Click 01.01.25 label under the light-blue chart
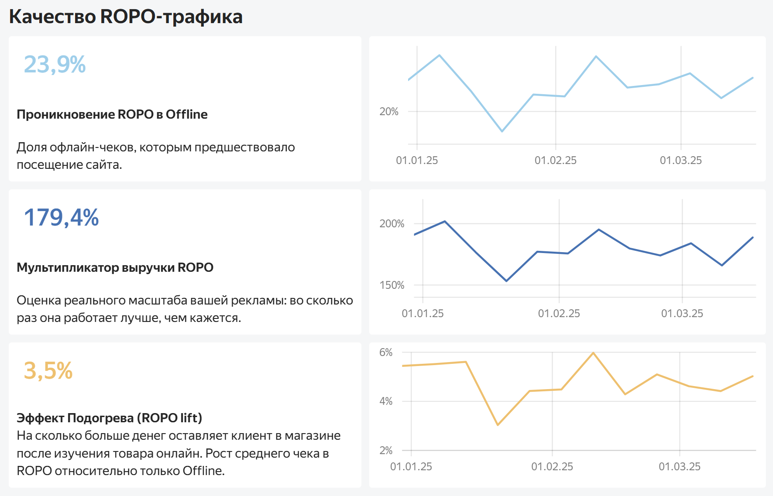 (x=417, y=161)
